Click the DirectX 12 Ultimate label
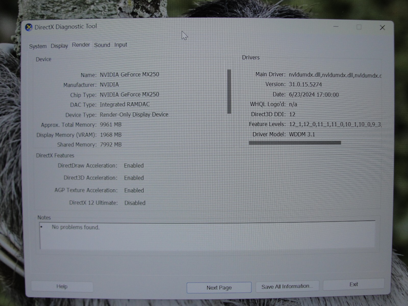Image resolution: width=408 pixels, height=306 pixels. tap(94, 203)
